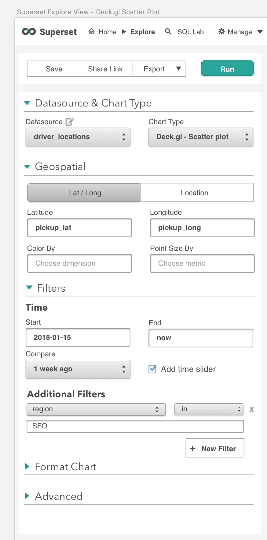Click the Export dropdown arrow icon
267x540 pixels.
(x=178, y=69)
